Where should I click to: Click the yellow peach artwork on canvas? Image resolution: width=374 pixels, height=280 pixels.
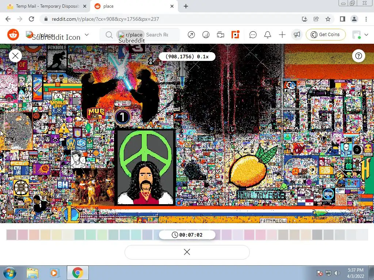pyautogui.click(x=248, y=170)
